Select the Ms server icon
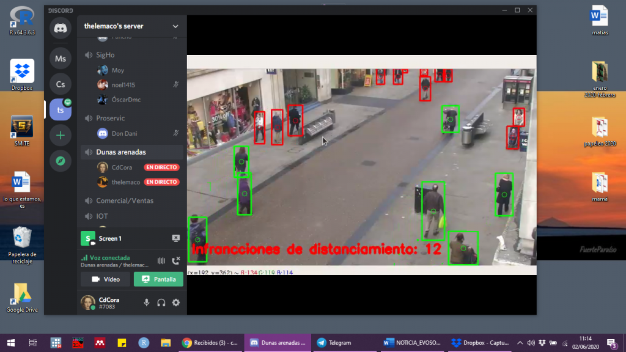 pos(60,59)
